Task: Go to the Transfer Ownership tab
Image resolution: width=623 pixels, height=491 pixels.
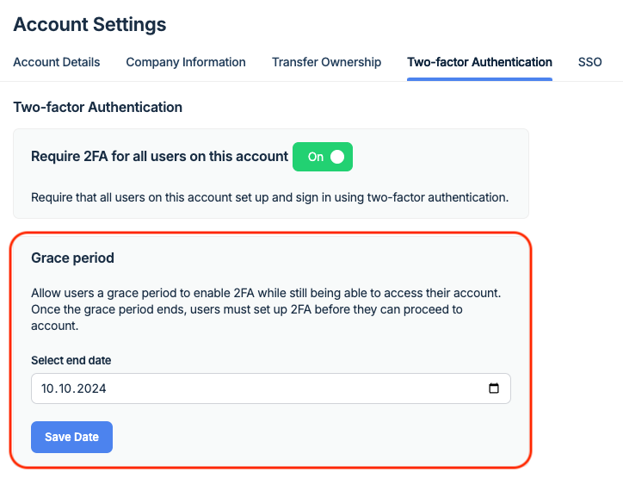Action: (x=326, y=62)
